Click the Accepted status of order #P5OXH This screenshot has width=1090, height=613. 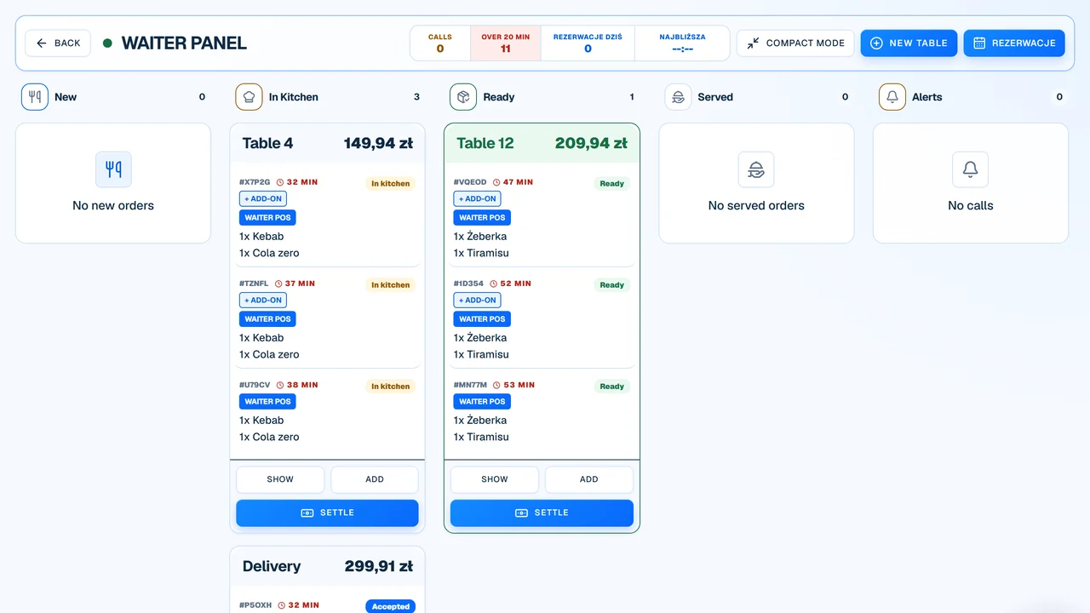point(391,607)
